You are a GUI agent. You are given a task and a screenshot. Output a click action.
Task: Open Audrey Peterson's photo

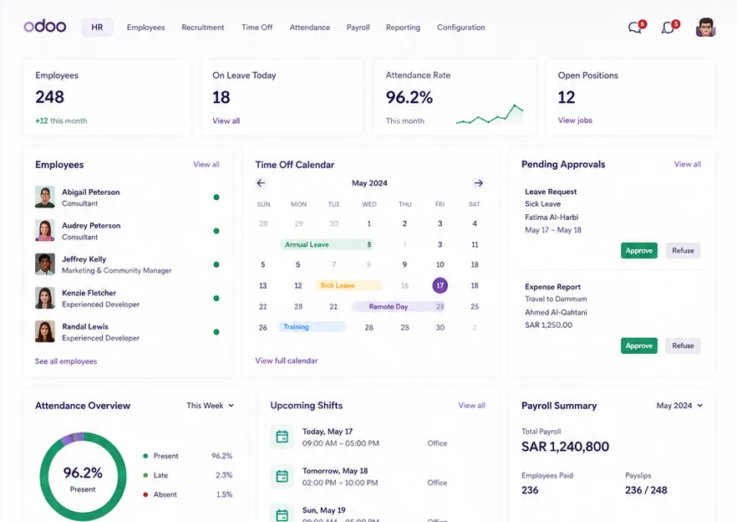[44, 231]
